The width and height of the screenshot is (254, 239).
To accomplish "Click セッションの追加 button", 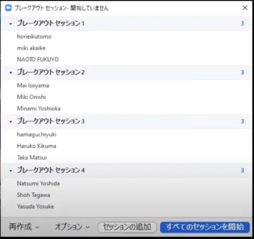I will tap(127, 227).
